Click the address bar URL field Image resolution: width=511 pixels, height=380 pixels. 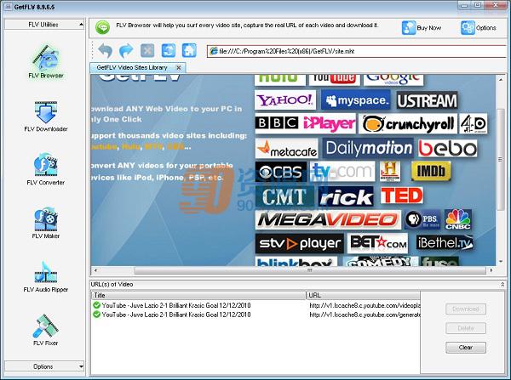(x=357, y=51)
